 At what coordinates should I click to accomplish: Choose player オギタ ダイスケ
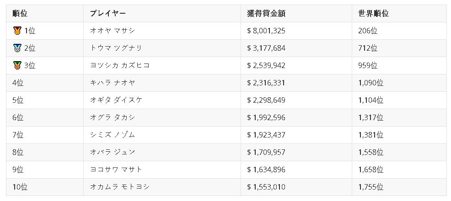(116, 100)
